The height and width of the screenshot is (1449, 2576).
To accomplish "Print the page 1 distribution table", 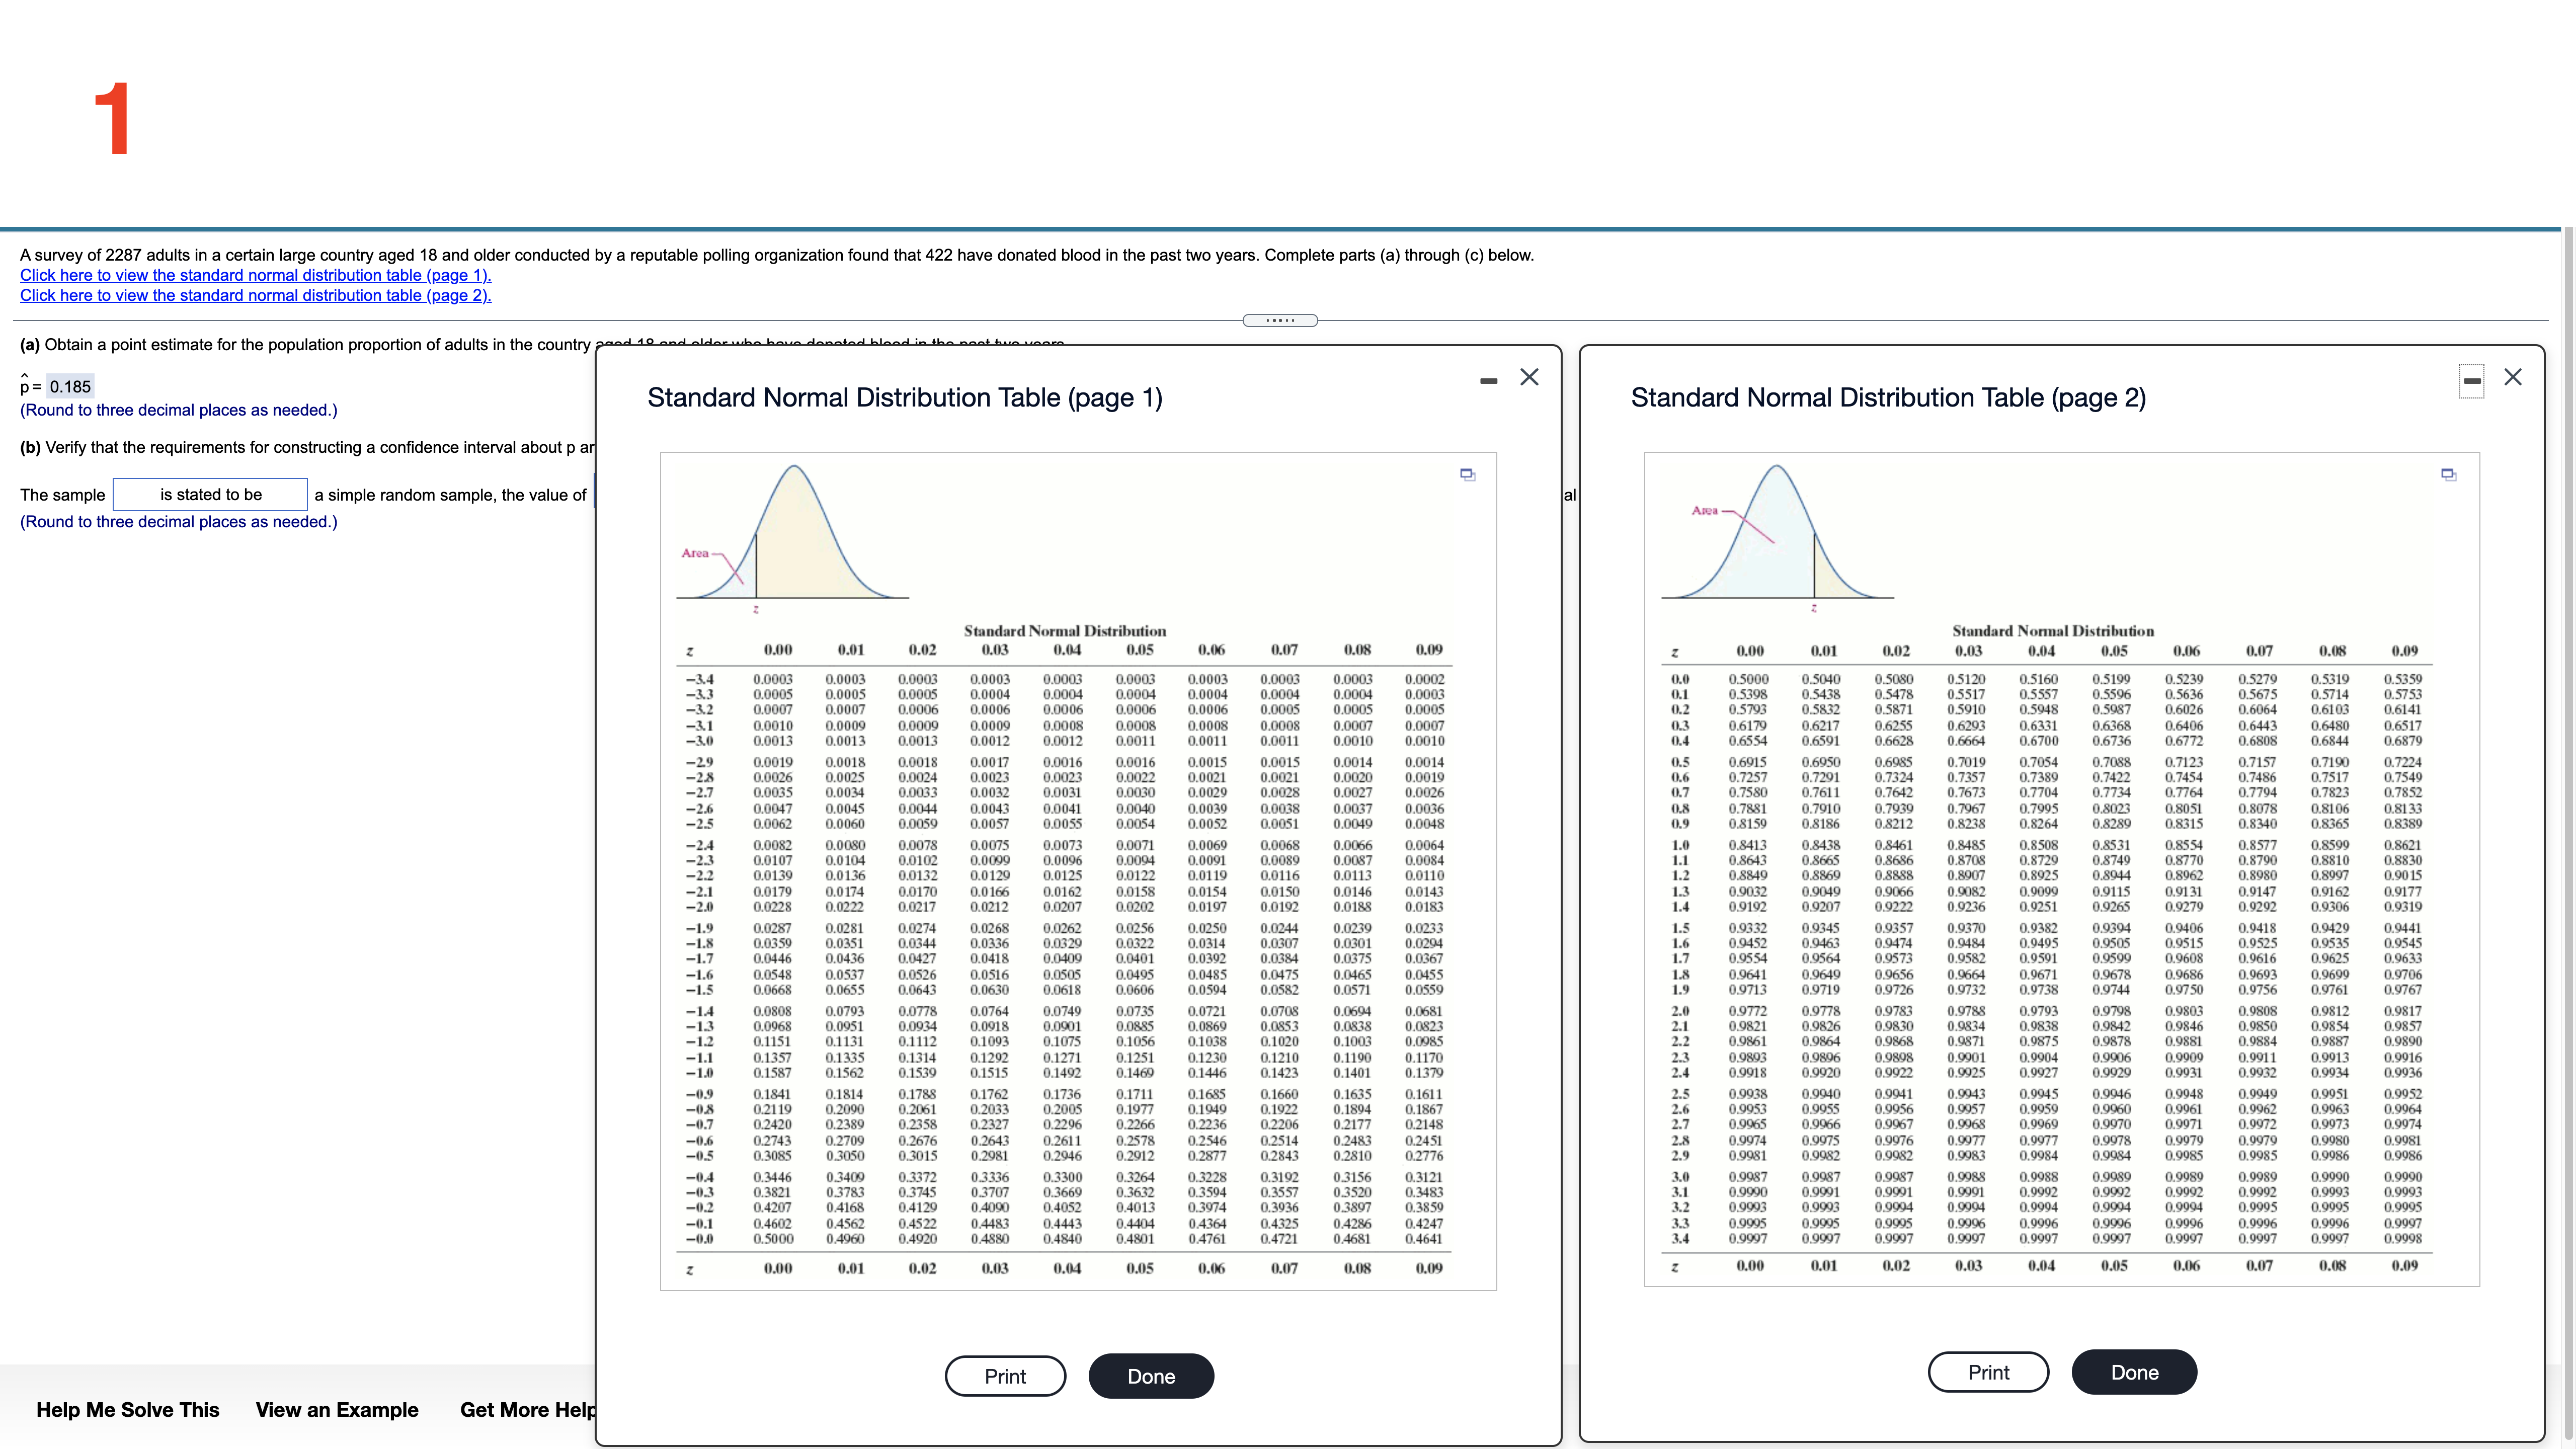I will 1005,1376.
